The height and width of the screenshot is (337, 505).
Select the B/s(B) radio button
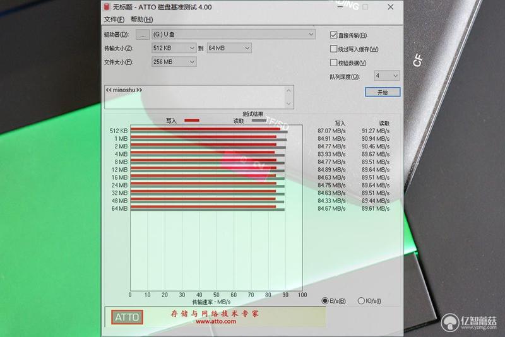tap(325, 300)
